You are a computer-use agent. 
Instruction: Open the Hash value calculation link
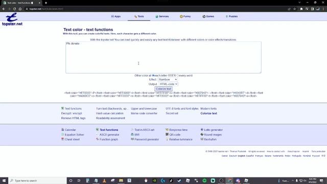(110, 113)
